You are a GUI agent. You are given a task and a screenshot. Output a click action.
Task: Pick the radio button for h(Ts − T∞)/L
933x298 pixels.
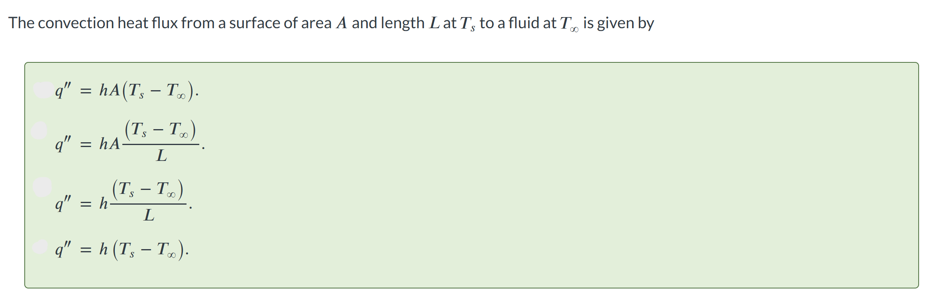(x=42, y=187)
